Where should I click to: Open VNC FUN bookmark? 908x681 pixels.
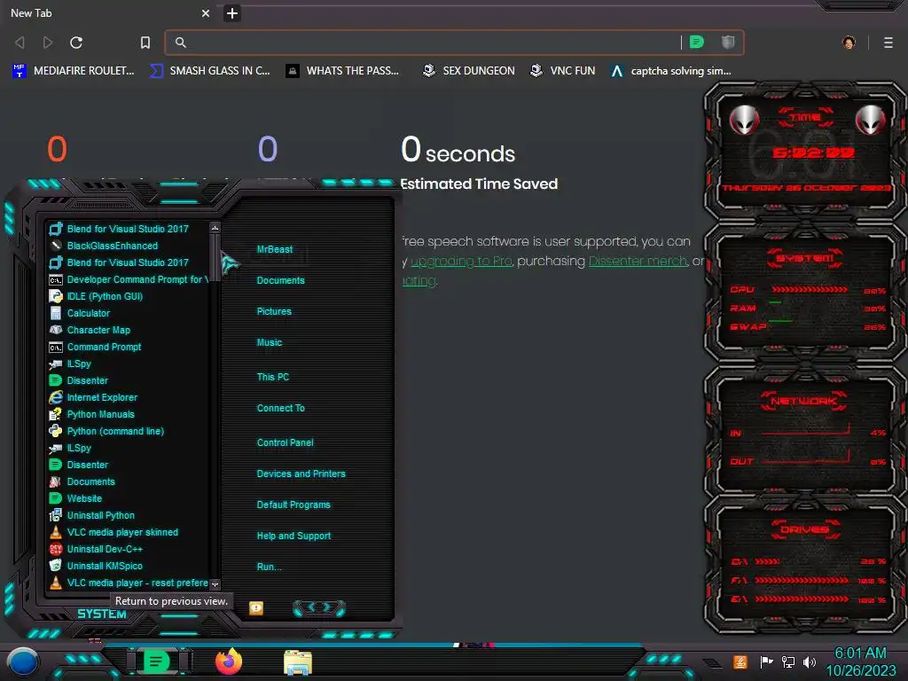(562, 71)
